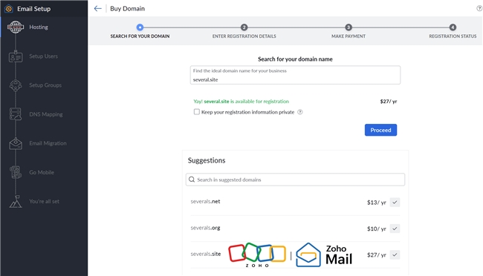Toggle the checkmark for severals.net

pos(395,202)
